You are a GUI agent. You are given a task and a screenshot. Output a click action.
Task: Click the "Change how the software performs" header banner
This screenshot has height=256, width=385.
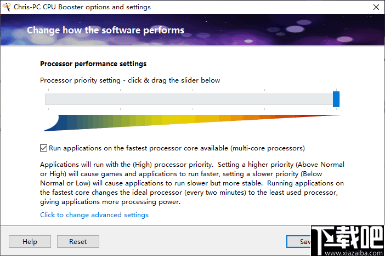pyautogui.click(x=106, y=30)
